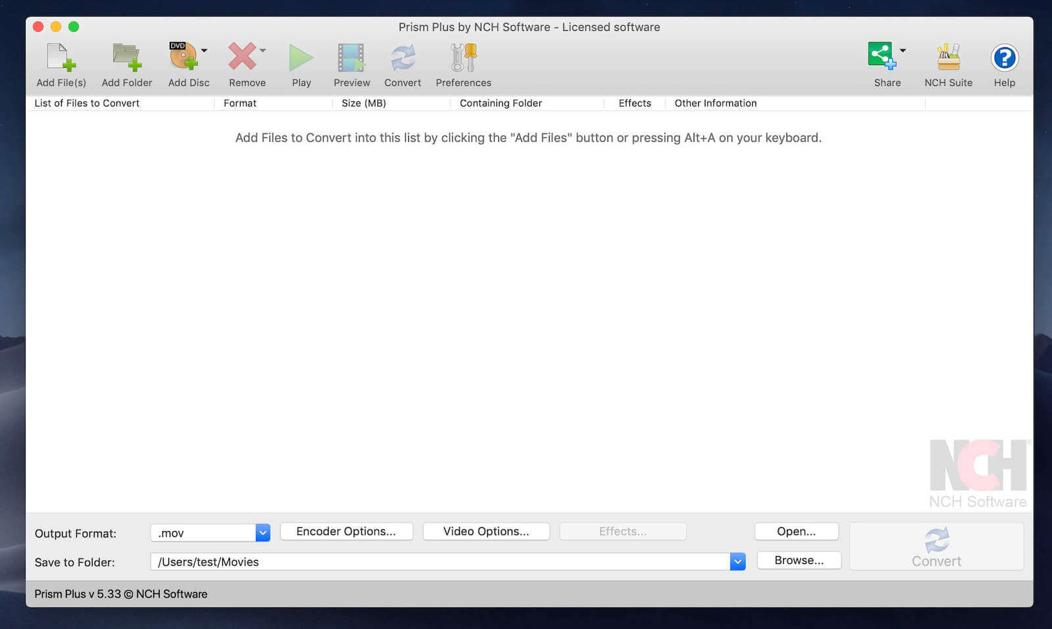Click the Encoder Options... button

[x=347, y=532]
